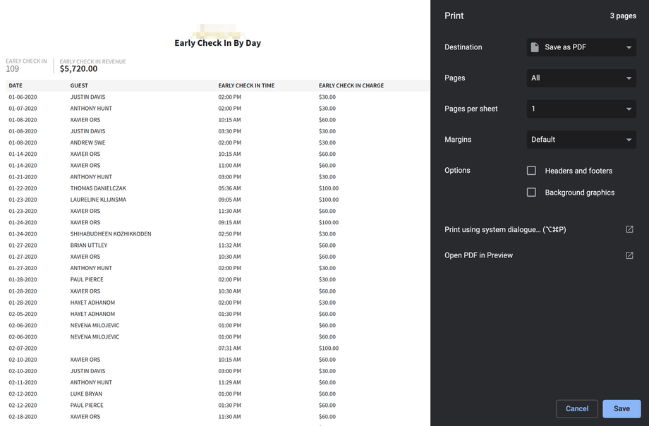Viewport: 649px width, 426px height.
Task: Click the external-link icon for system dialogue
Action: [x=629, y=229]
